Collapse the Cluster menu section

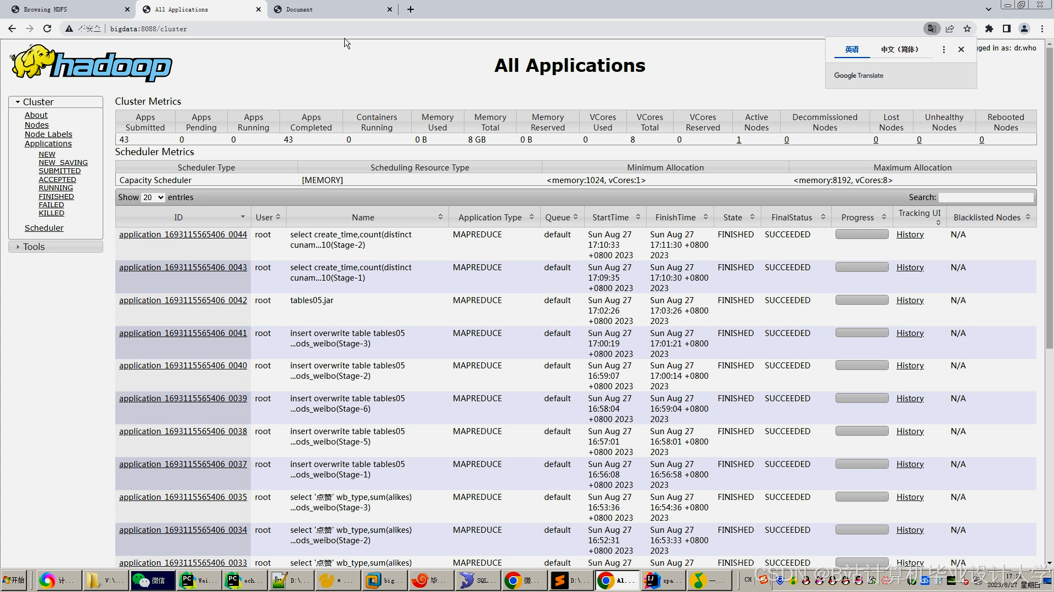coord(38,102)
